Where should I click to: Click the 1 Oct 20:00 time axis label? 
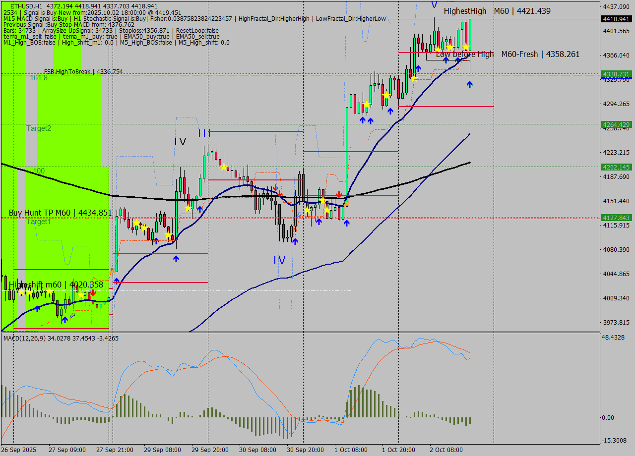click(398, 450)
